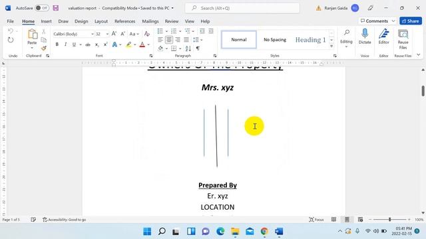This screenshot has height=239, width=426.
Task: Toggle AutoSave switch
Action: [x=42, y=8]
